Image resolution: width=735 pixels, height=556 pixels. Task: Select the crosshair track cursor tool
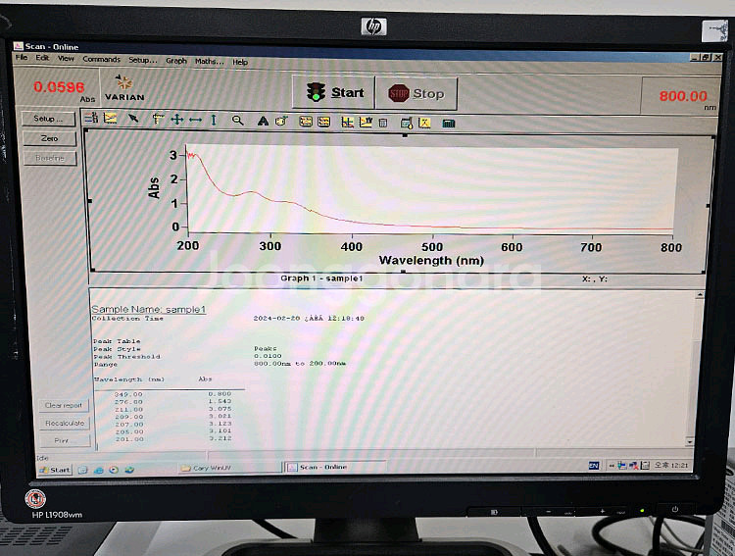coord(158,120)
